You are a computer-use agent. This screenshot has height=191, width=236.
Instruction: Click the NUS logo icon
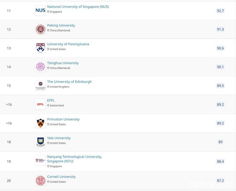click(41, 10)
